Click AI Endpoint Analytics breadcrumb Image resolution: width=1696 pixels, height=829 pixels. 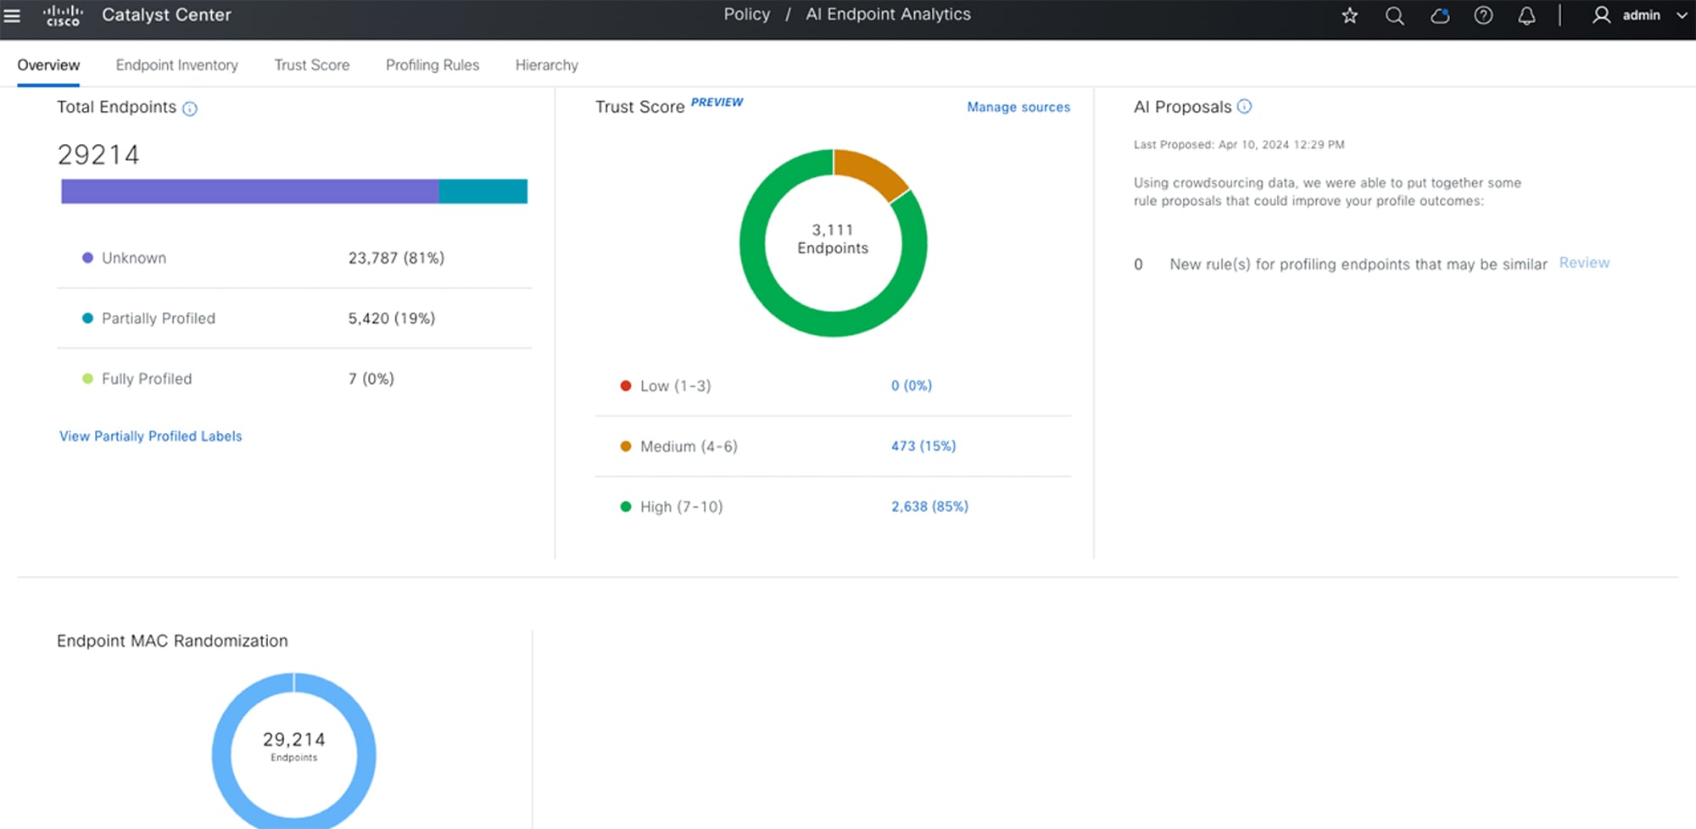[x=888, y=14]
